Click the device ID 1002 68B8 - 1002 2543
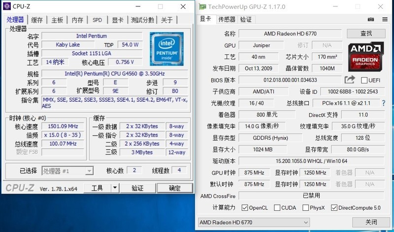 (x=353, y=91)
